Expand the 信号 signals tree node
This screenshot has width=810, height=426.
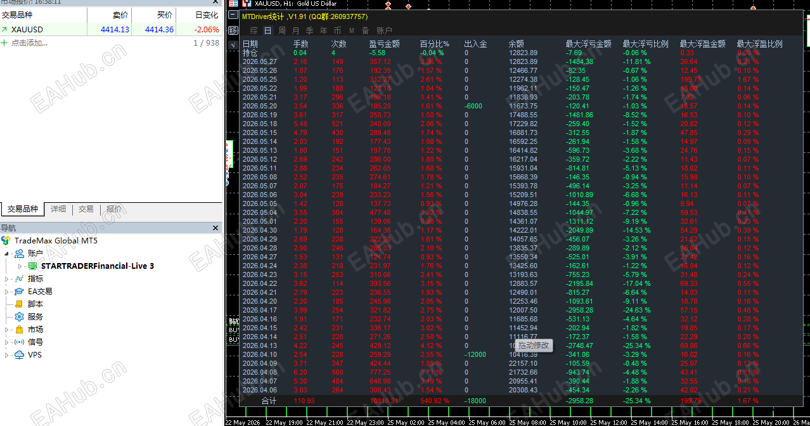(x=7, y=342)
